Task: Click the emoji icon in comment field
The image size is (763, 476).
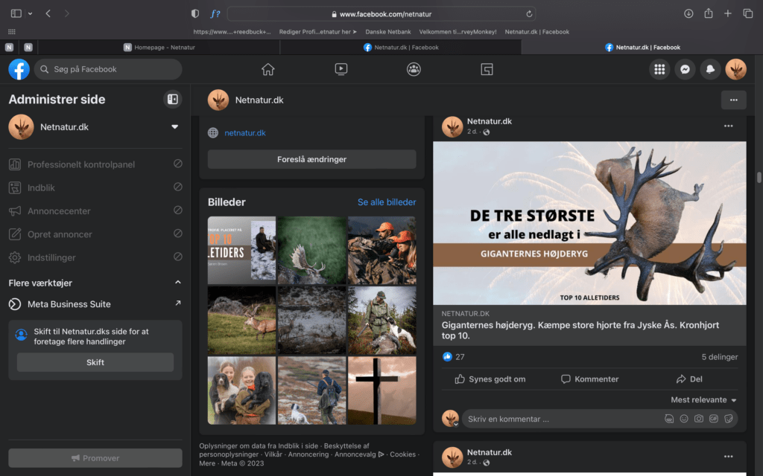Action: pyautogui.click(x=684, y=419)
